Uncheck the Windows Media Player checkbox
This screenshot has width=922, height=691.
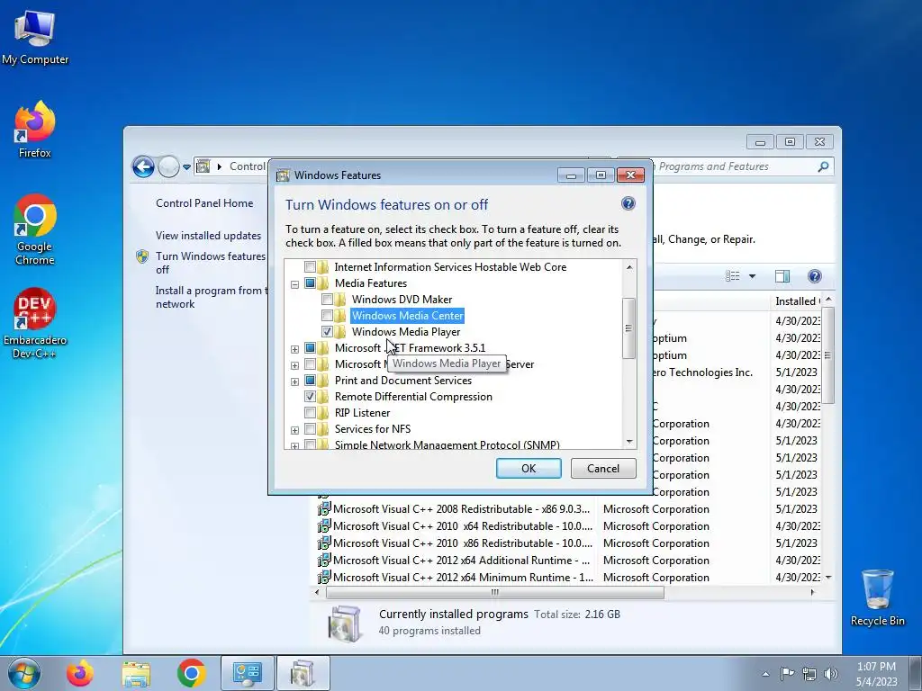coord(327,332)
